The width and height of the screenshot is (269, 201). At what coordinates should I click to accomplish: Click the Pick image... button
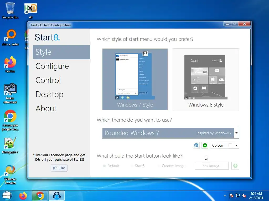[x=211, y=166]
